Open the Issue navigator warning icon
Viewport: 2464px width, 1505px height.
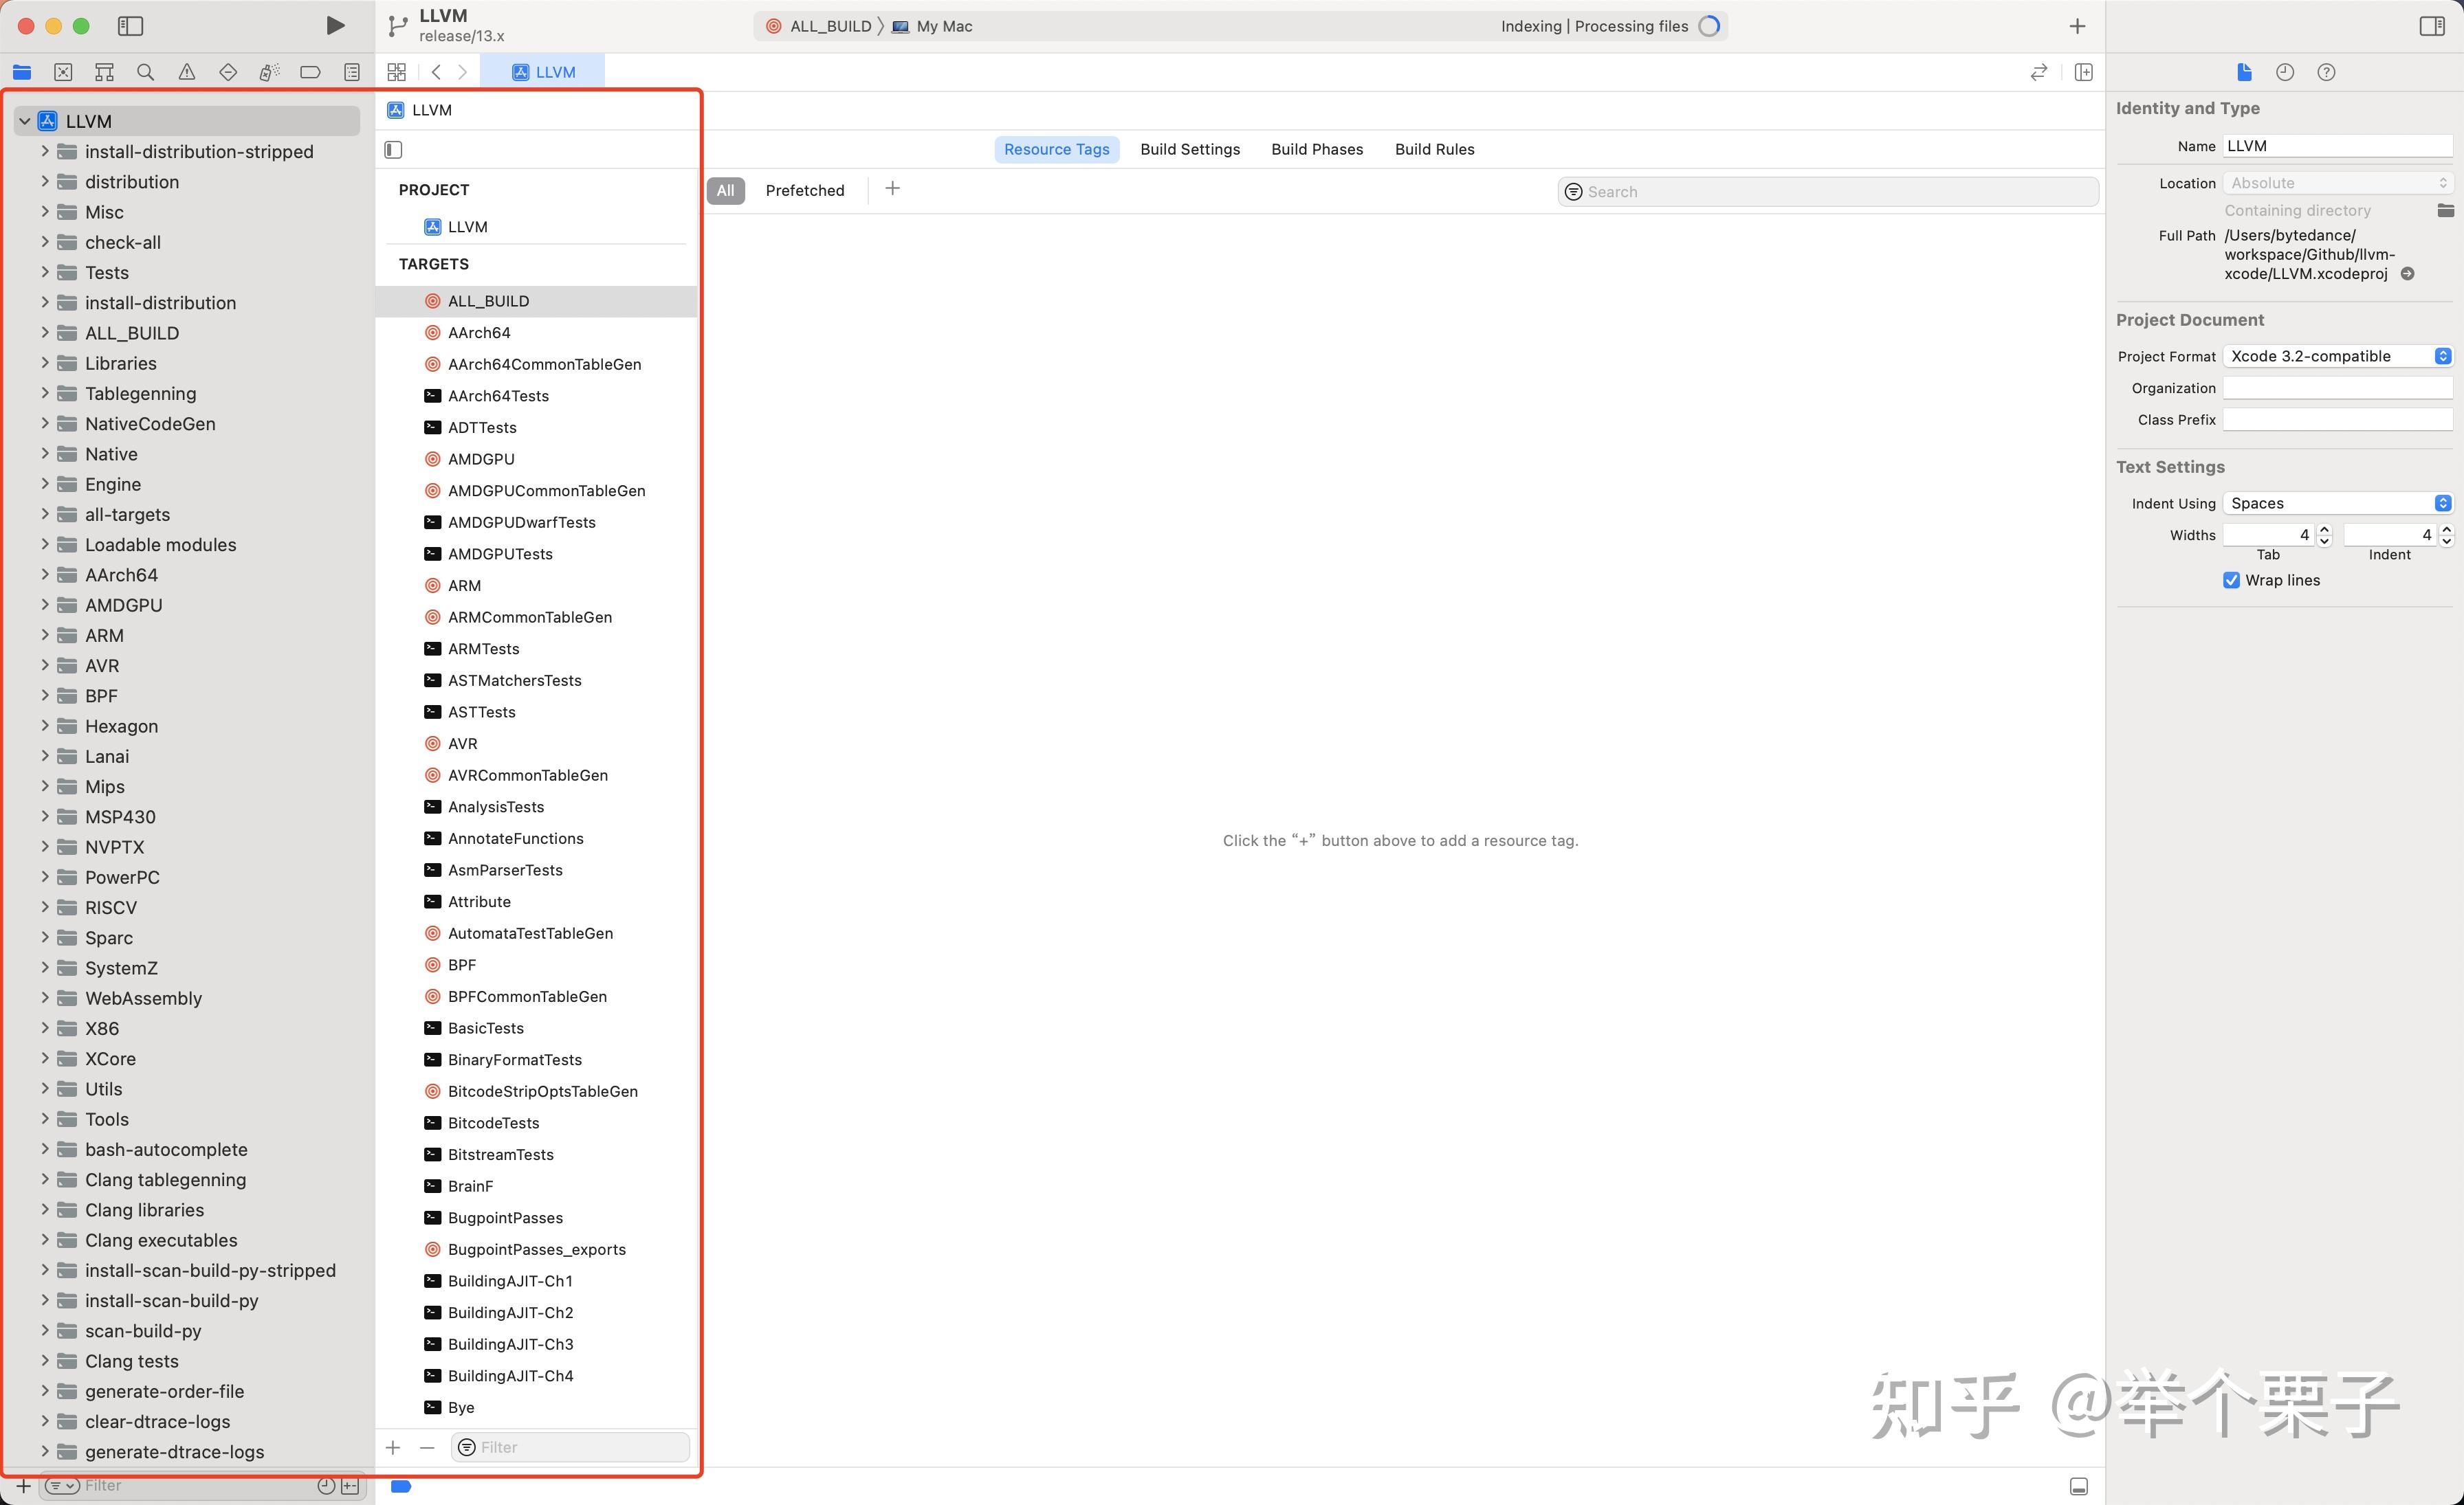click(x=187, y=72)
